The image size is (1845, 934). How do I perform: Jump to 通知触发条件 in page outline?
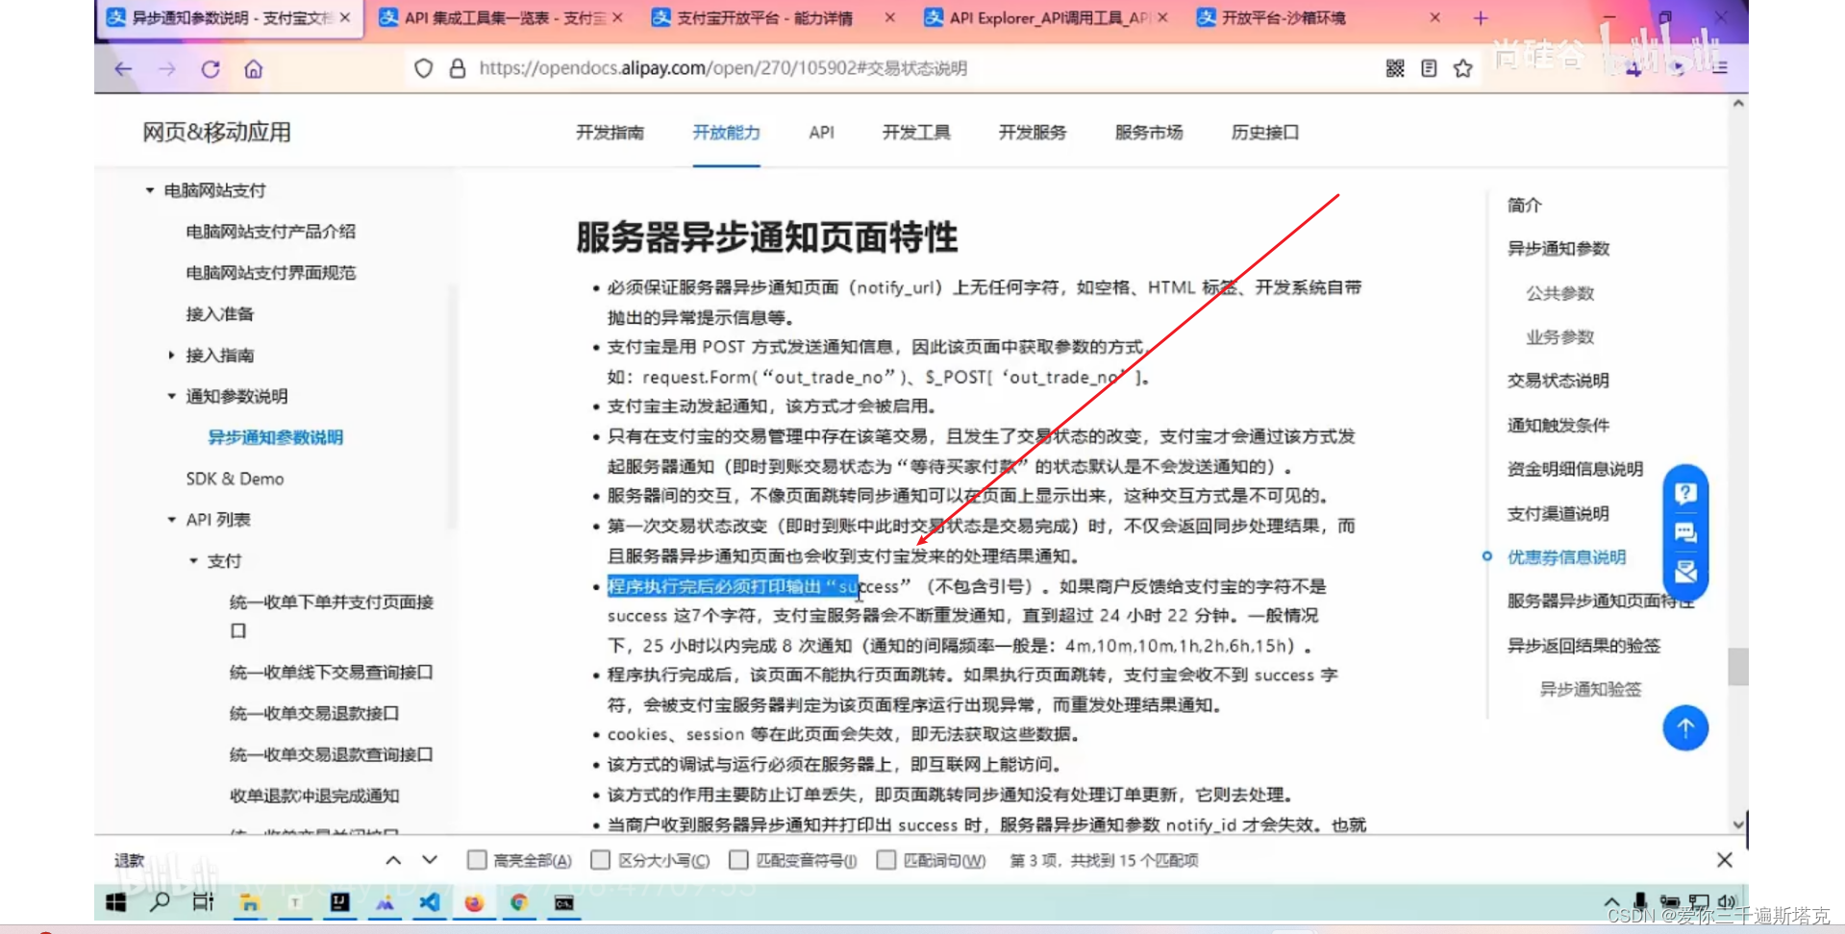tap(1558, 425)
